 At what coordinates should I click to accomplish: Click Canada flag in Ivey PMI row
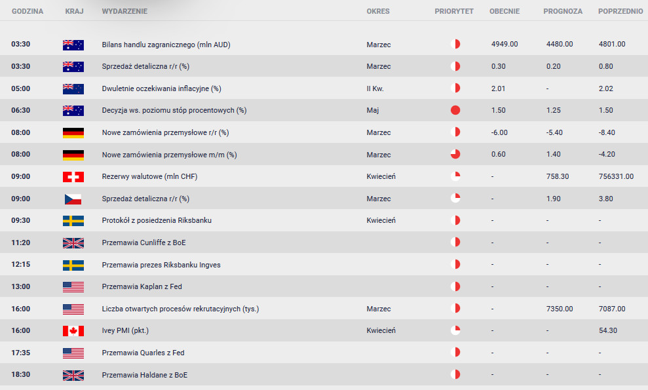point(73,331)
